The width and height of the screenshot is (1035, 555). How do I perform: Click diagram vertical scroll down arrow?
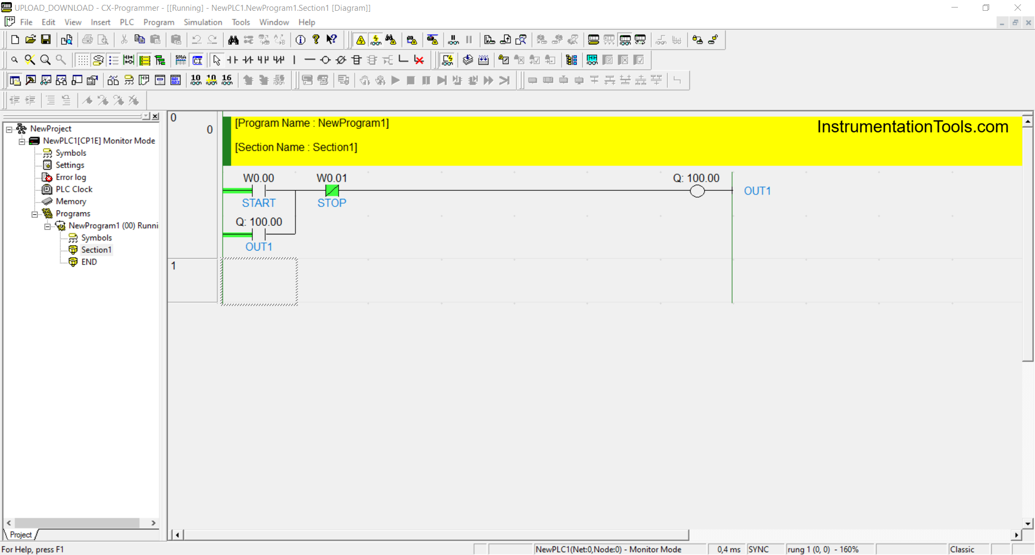(x=1028, y=523)
